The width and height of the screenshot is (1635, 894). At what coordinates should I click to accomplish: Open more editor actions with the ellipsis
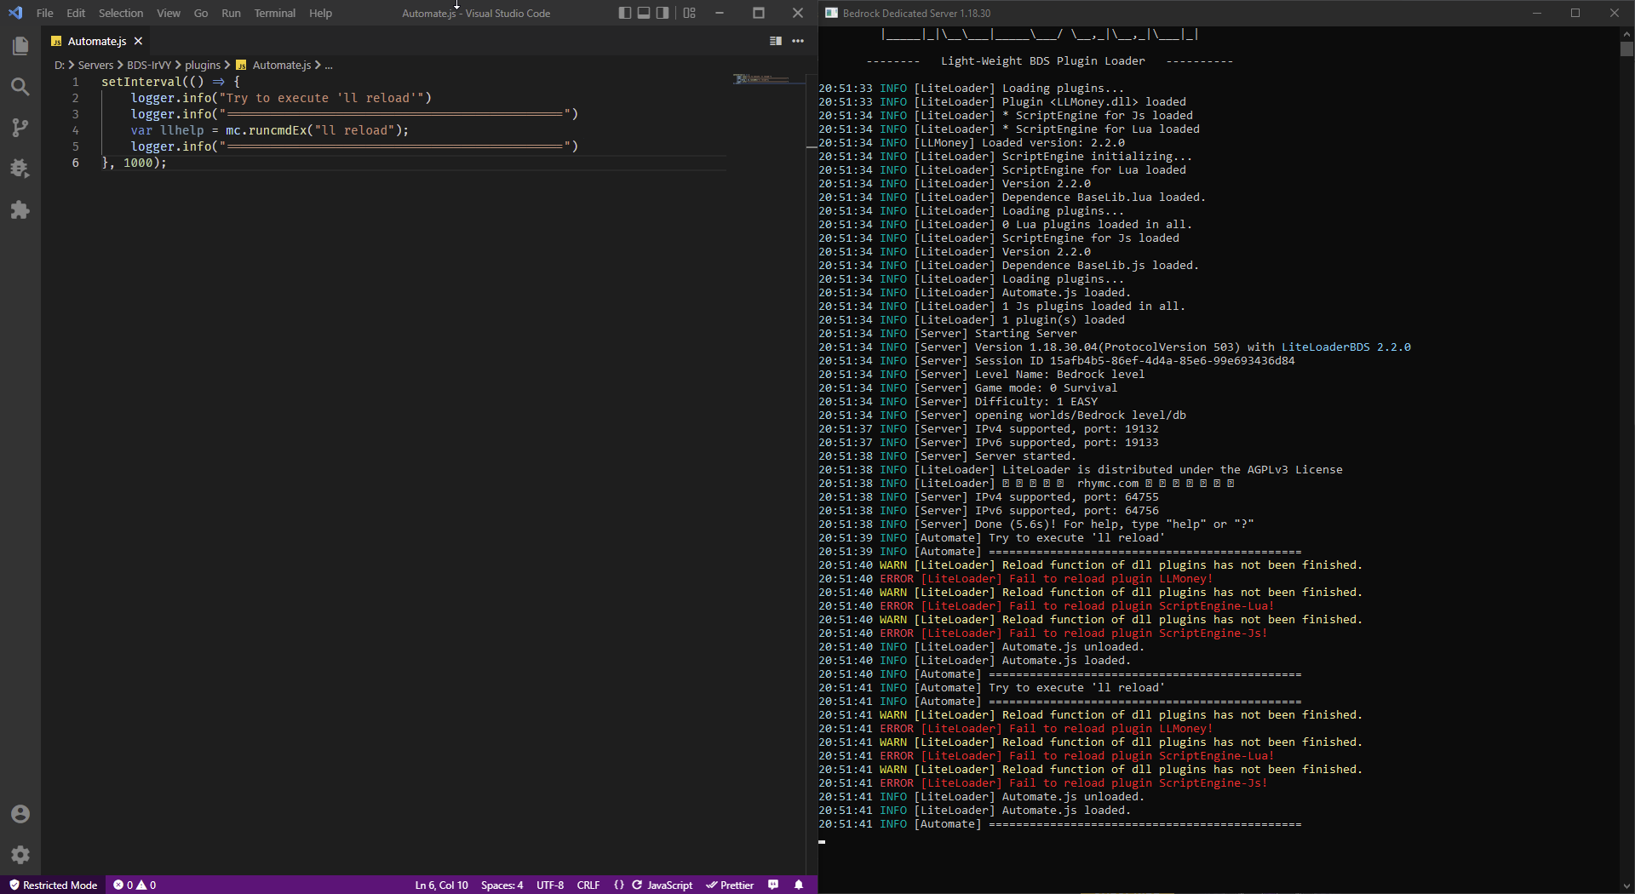798,41
